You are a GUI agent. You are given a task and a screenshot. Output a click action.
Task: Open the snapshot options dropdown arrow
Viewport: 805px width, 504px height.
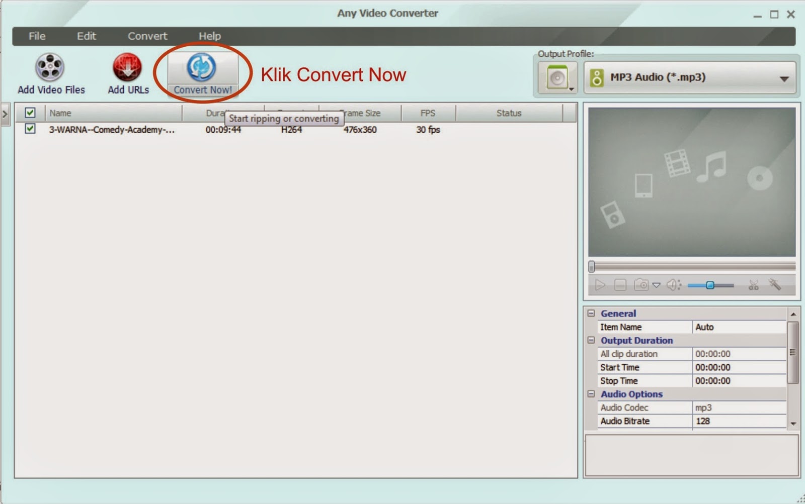[x=656, y=284]
